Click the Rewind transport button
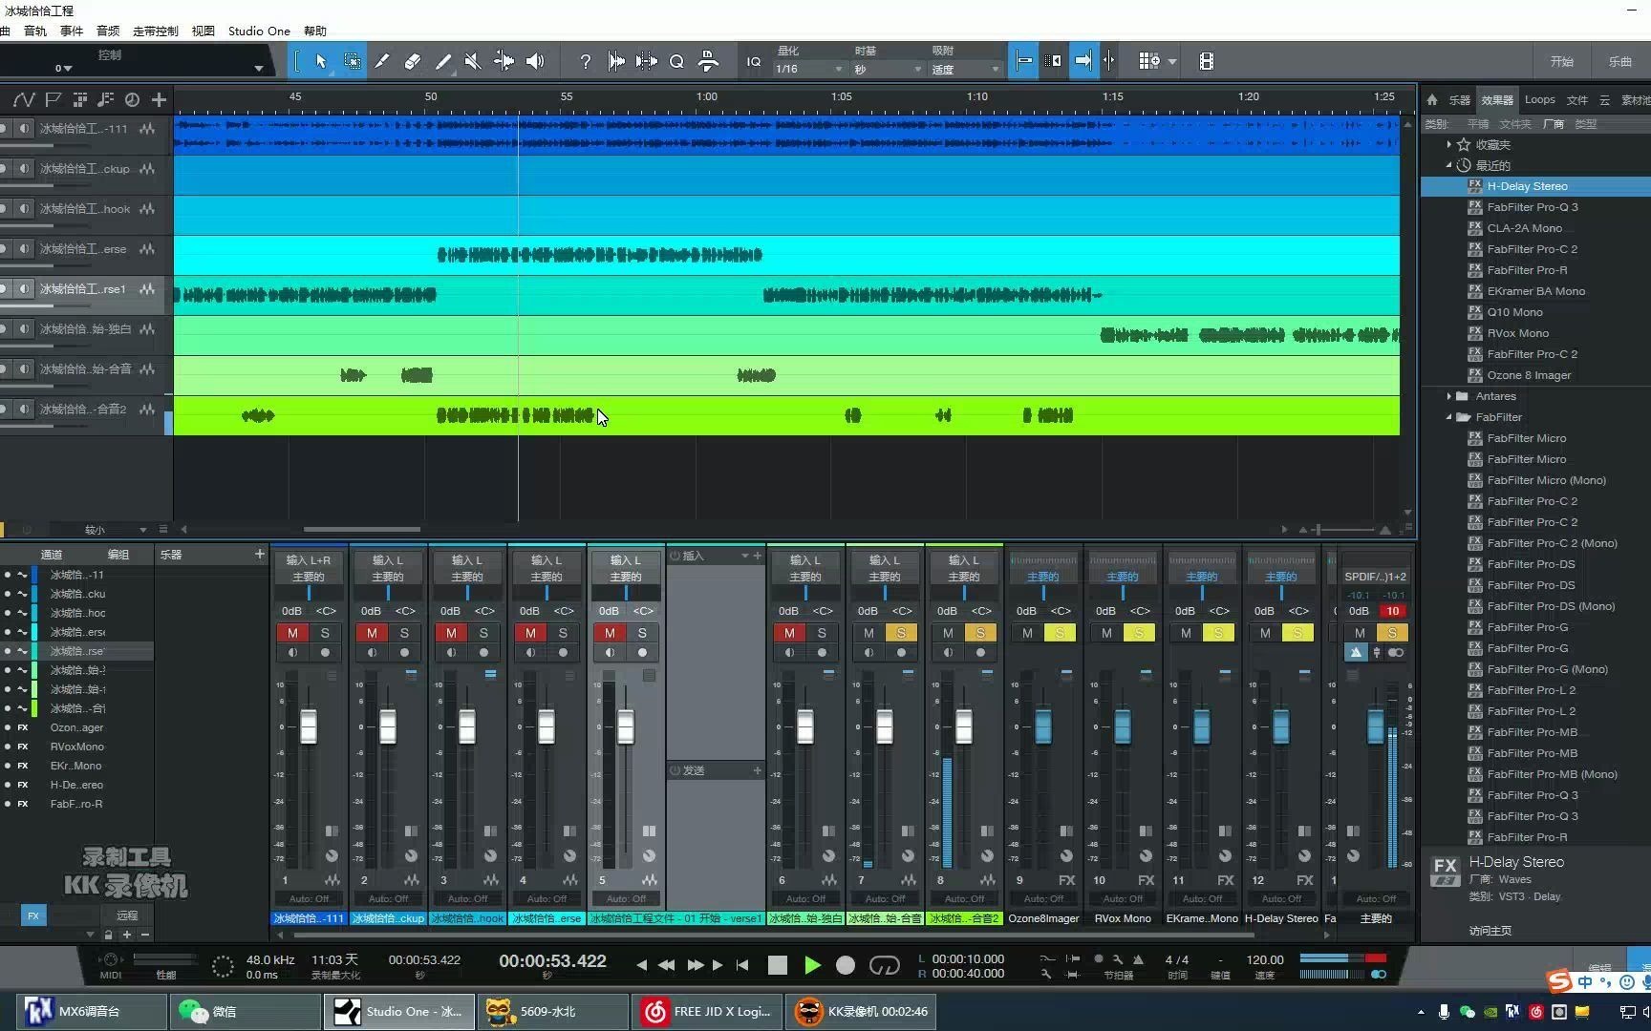Screen dimensions: 1651x1031 (666, 965)
